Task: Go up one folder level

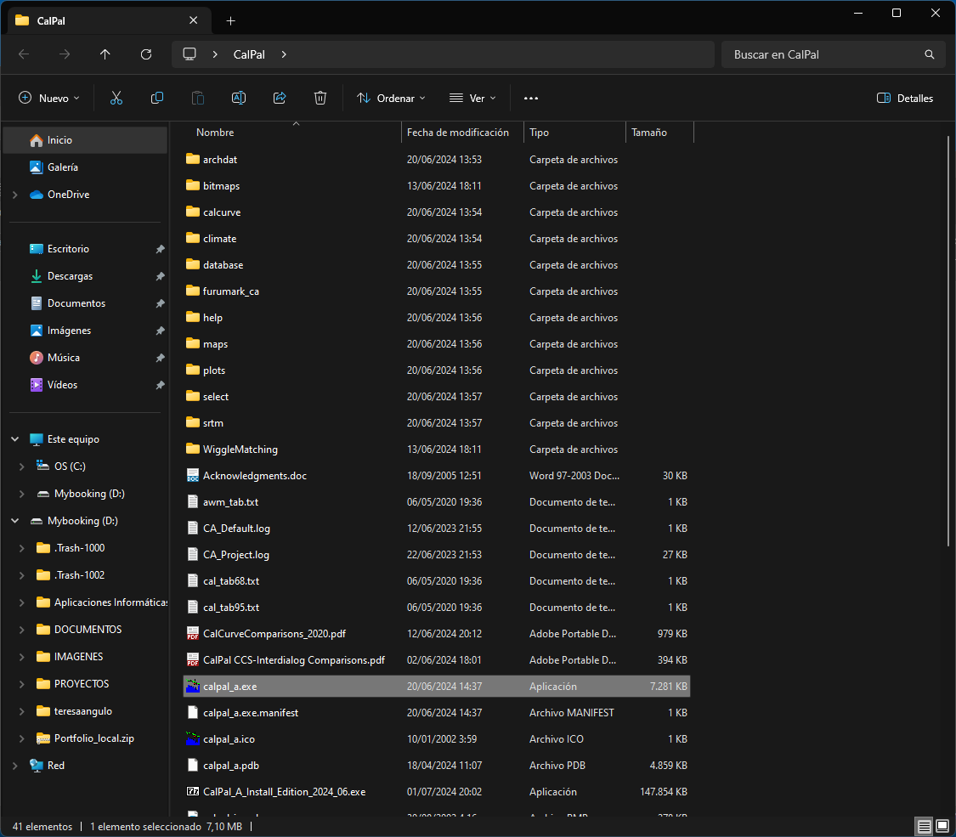Action: coord(105,54)
